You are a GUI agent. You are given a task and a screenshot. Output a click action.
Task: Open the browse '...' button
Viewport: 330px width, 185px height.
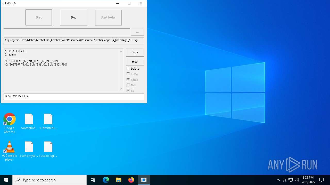click(x=137, y=32)
